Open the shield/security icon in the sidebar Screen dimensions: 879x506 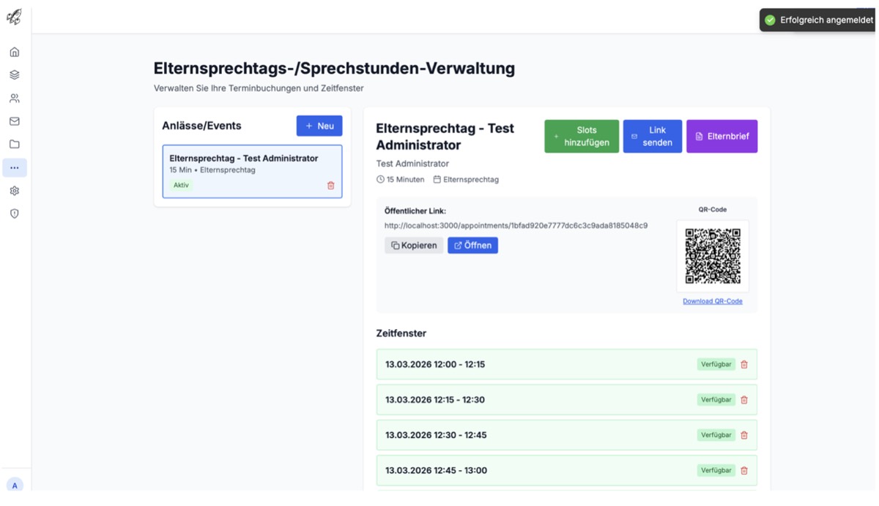point(14,214)
